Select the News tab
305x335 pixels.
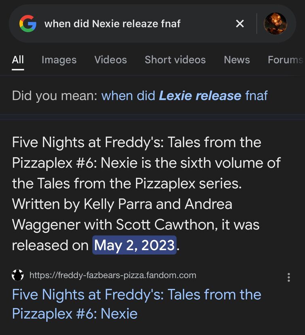click(237, 60)
